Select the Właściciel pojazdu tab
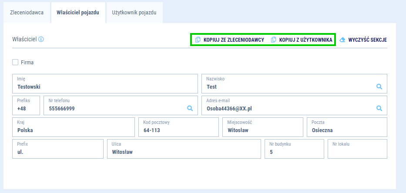The image size is (406, 193). [78, 13]
